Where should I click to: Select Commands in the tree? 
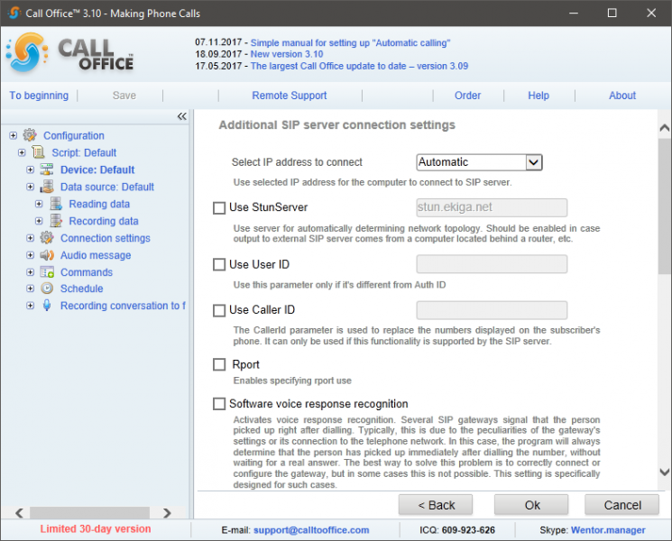point(87,272)
